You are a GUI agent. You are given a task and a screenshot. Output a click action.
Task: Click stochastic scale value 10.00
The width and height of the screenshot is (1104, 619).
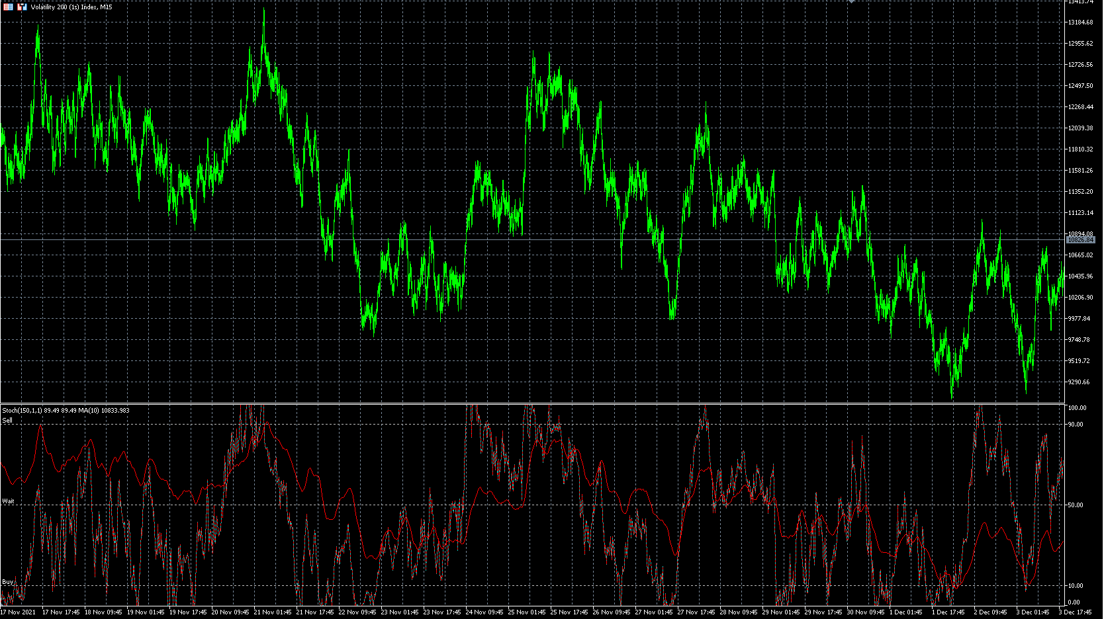click(x=1076, y=586)
